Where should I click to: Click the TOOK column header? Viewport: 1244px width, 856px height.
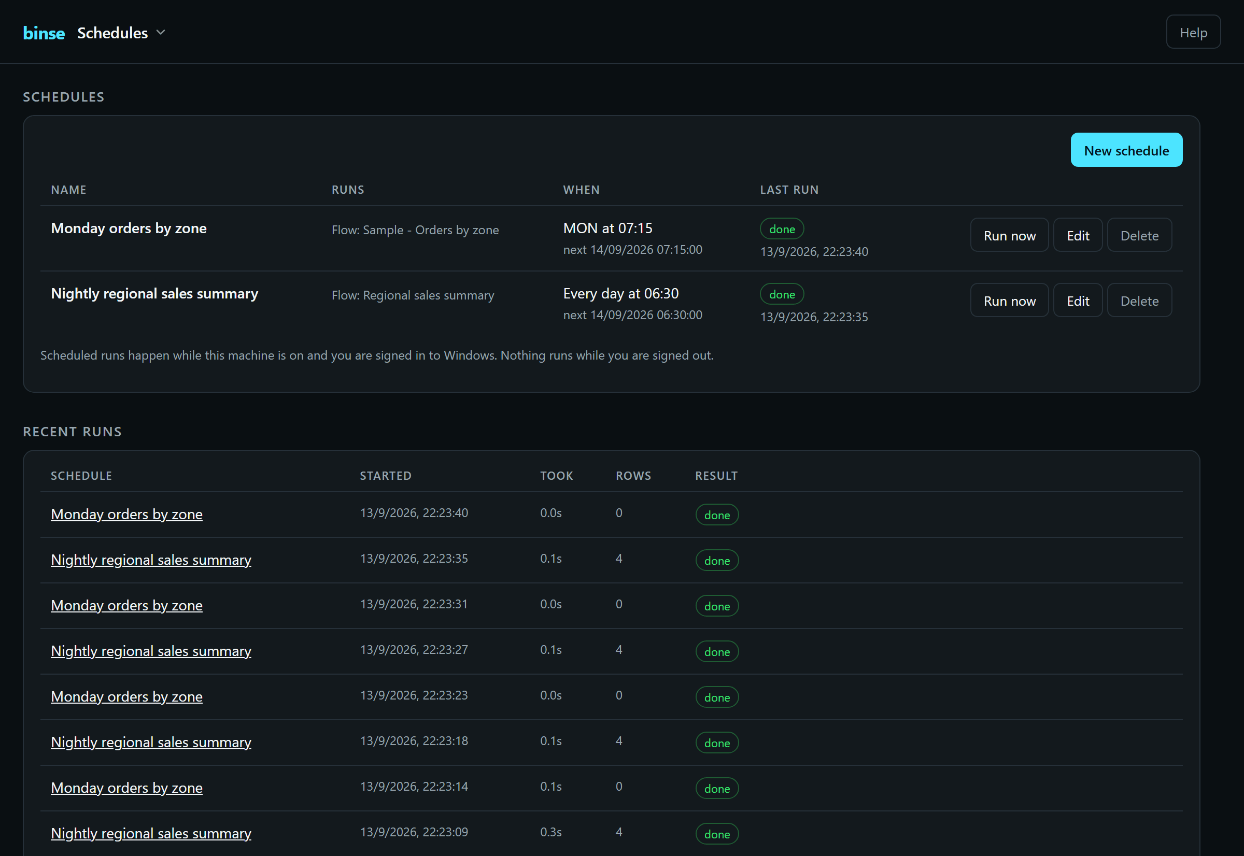click(x=556, y=476)
